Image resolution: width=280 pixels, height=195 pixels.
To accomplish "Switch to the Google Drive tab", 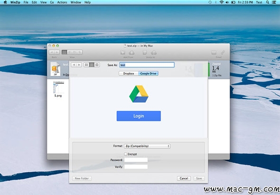I will point(148,74).
